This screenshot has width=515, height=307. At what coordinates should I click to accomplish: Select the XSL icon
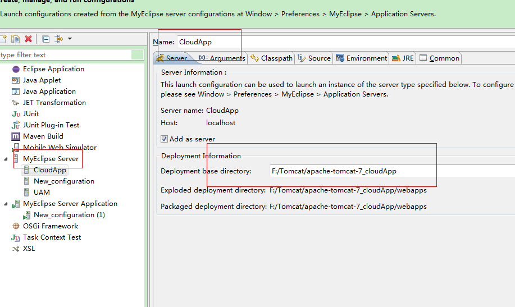point(16,249)
